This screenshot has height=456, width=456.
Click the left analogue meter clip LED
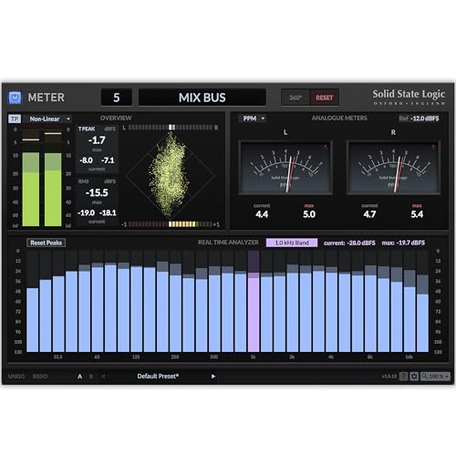click(x=325, y=147)
